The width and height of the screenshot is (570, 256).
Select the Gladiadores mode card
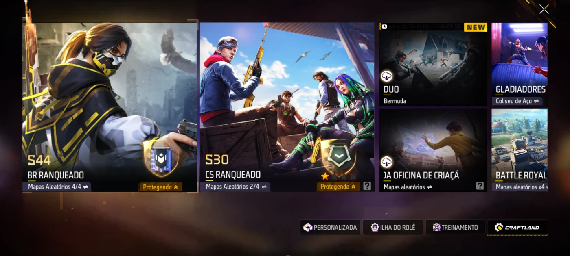click(520, 64)
